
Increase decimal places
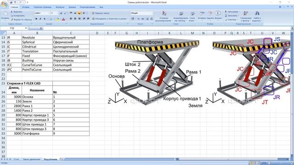[147, 19]
